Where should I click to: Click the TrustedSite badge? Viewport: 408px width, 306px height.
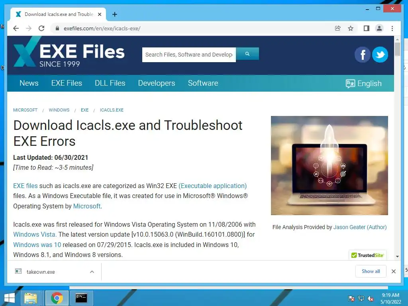pos(367,255)
